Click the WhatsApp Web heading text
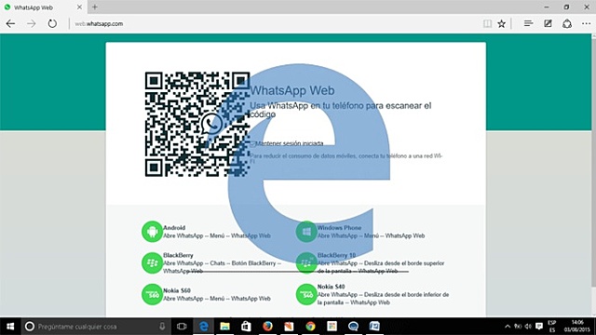The image size is (596, 335). coord(291,90)
